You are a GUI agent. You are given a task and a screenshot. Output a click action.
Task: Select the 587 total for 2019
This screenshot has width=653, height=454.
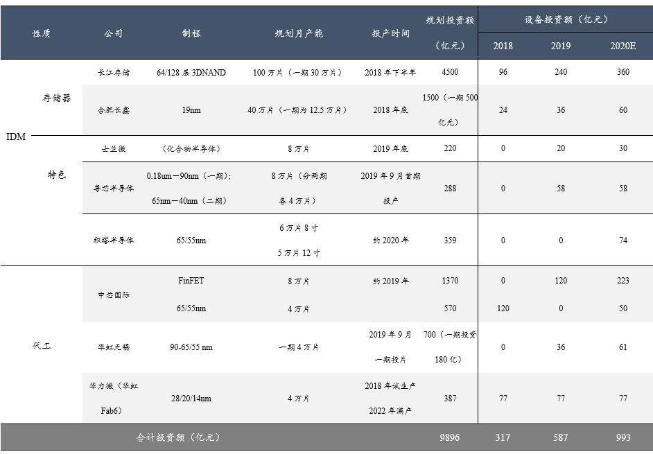[x=561, y=437]
